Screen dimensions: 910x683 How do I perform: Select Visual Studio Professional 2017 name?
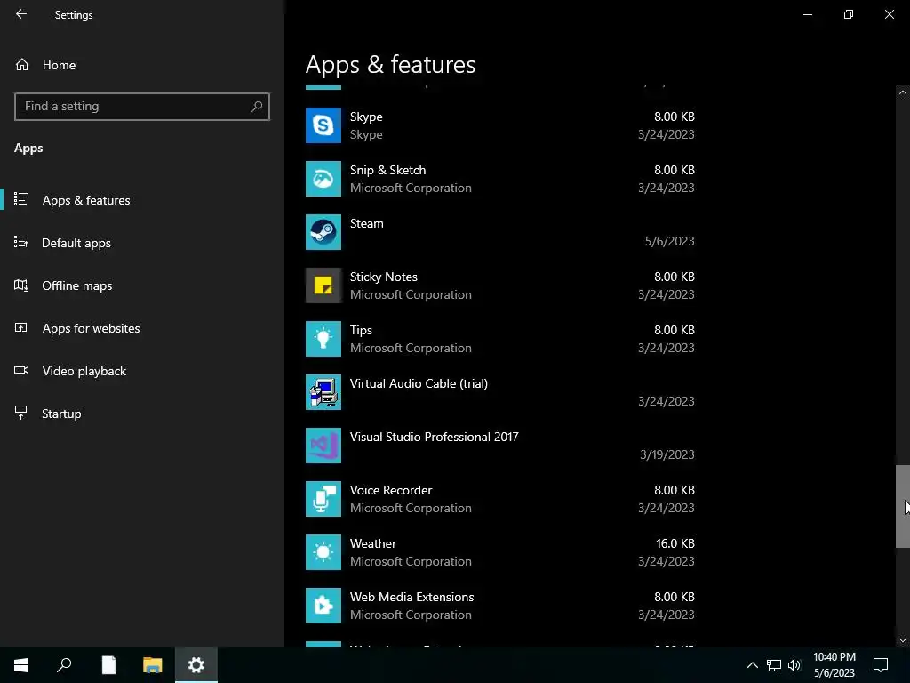click(x=434, y=437)
